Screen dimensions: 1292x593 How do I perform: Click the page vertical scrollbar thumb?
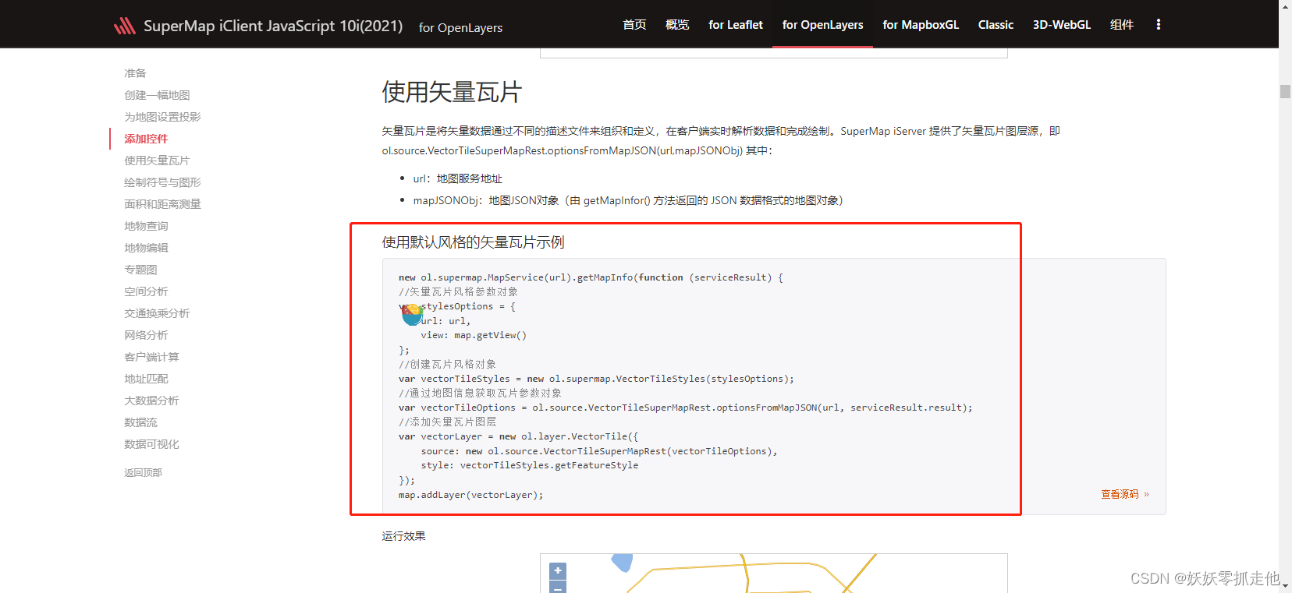[x=1285, y=91]
